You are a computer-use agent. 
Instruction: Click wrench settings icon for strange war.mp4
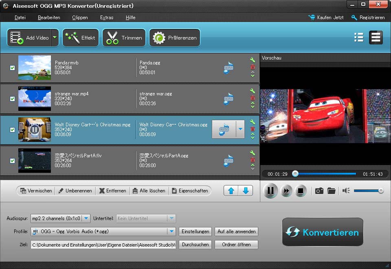pos(253,91)
